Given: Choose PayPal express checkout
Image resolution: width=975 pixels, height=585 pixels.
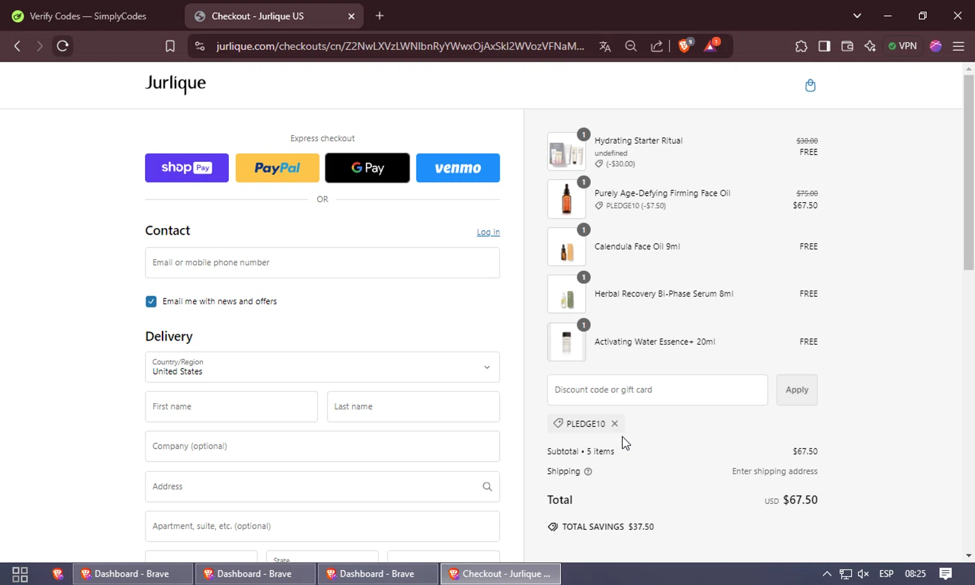Looking at the screenshot, I should coord(278,168).
